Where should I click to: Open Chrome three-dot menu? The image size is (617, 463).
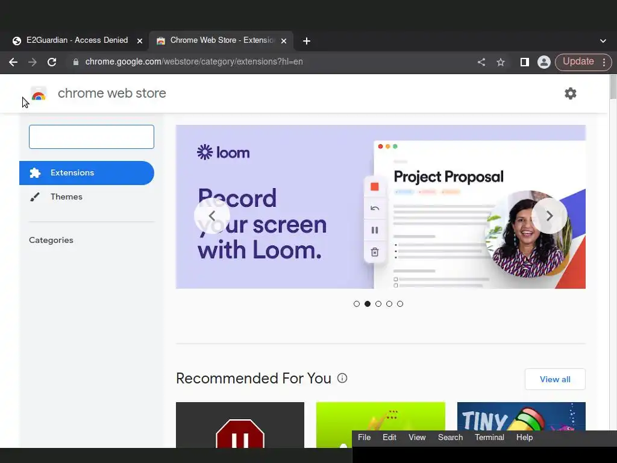pyautogui.click(x=604, y=62)
